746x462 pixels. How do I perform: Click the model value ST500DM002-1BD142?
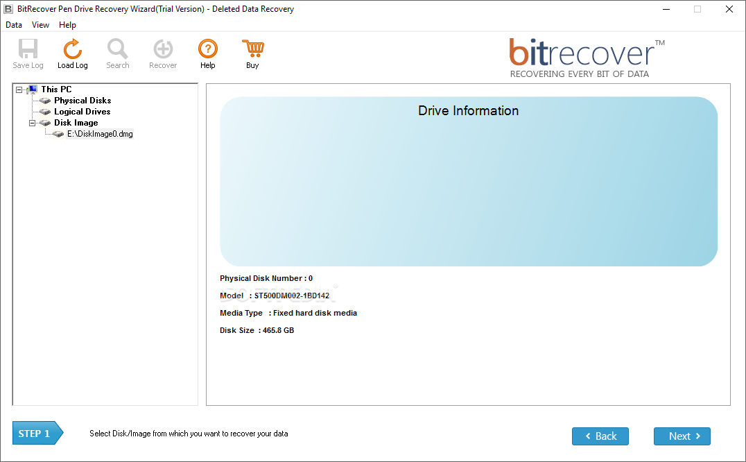click(x=292, y=296)
